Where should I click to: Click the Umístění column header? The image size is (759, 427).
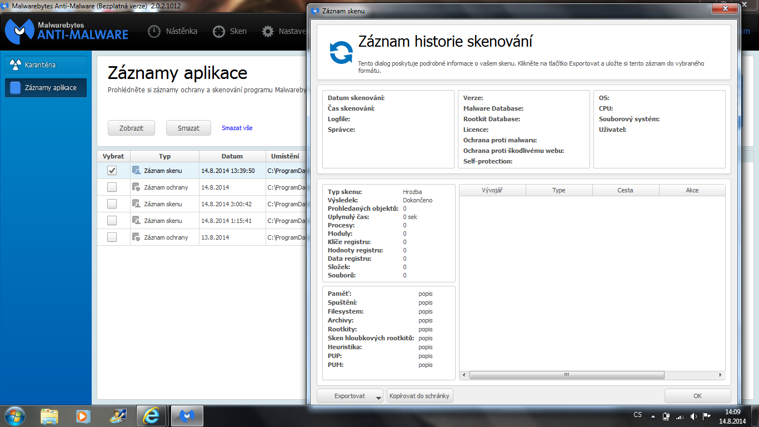tap(286, 156)
